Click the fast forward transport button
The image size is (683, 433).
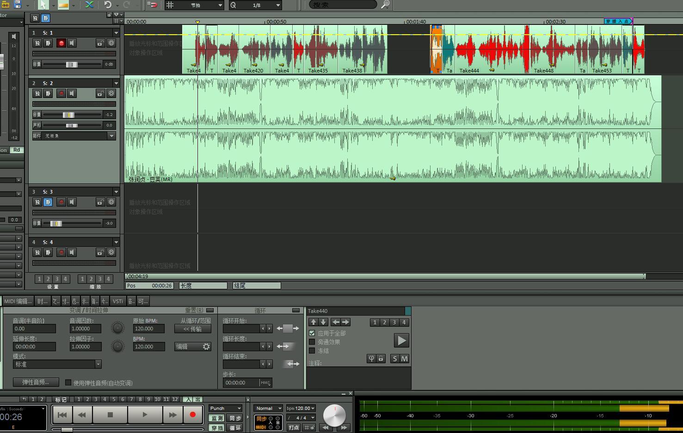point(172,415)
